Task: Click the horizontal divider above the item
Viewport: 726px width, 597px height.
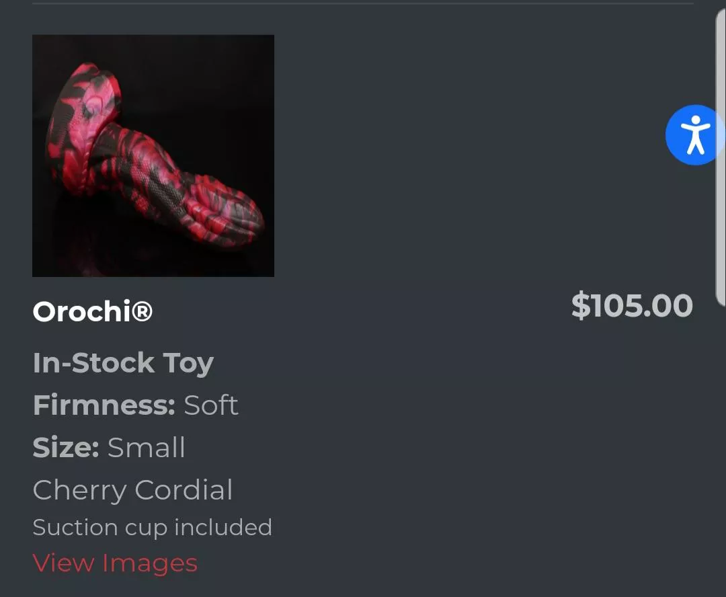Action: tap(363, 3)
